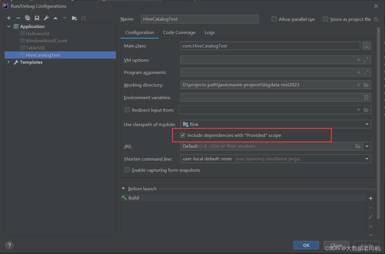The image size is (385, 254).
Task: Switch to the Code Coverage tab
Action: pyautogui.click(x=179, y=32)
